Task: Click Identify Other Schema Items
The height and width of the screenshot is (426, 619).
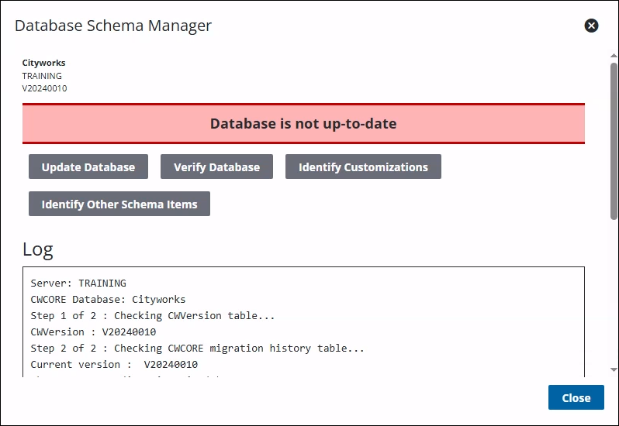Action: [x=119, y=204]
